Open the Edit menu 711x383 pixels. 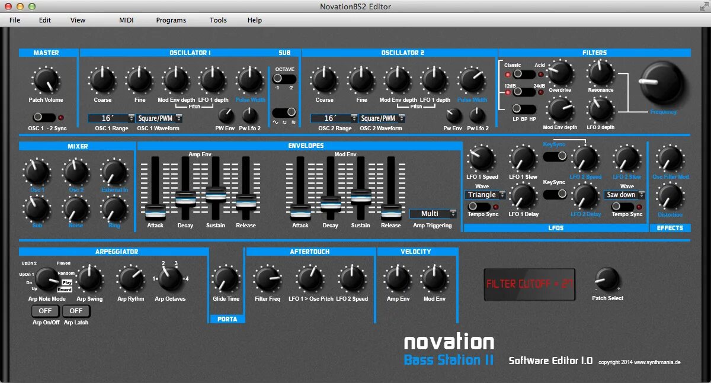point(45,20)
